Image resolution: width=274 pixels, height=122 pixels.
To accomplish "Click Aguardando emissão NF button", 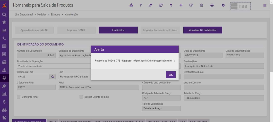I will point(34,30).
